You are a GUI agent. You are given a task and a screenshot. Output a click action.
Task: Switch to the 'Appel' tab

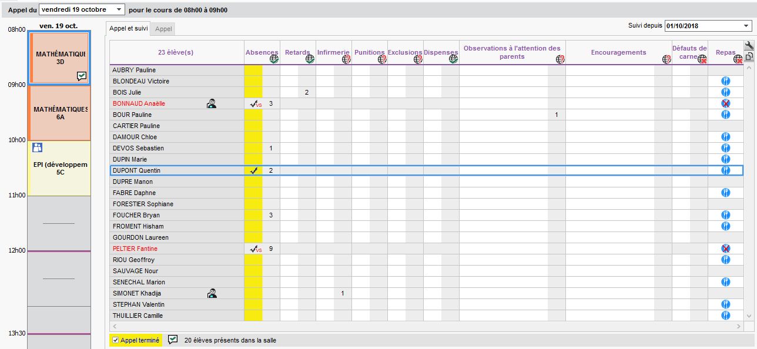[x=163, y=29]
